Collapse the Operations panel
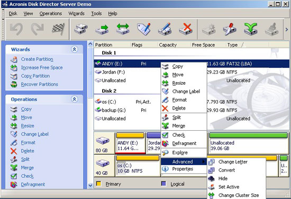 [x=75, y=99]
